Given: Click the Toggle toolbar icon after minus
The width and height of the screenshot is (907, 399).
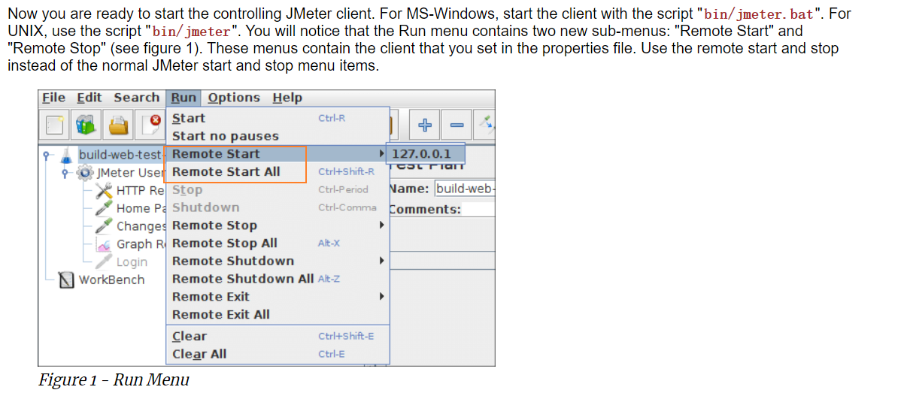Looking at the screenshot, I should 486,124.
